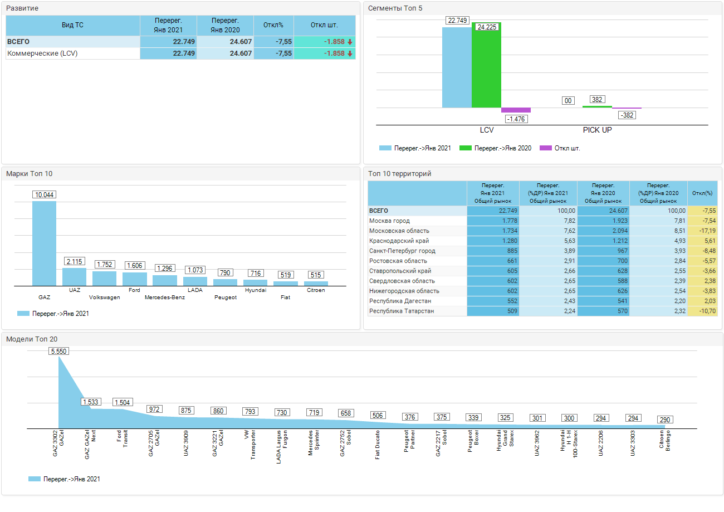The height and width of the screenshot is (512, 724).
Task: Click the LADA bar value 1.073
Action: [x=195, y=271]
